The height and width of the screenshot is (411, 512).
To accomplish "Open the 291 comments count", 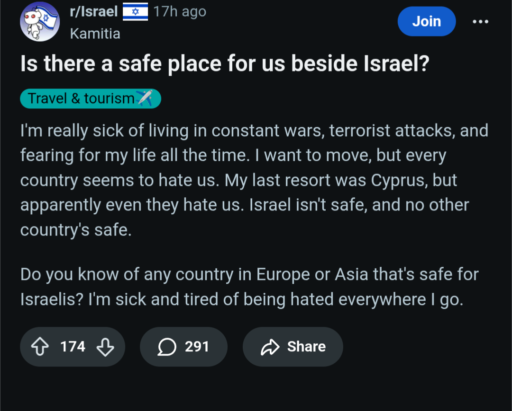I will pos(197,347).
